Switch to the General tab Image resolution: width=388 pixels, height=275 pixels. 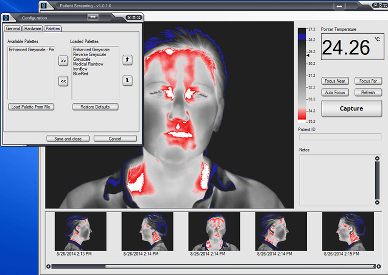[x=13, y=29]
